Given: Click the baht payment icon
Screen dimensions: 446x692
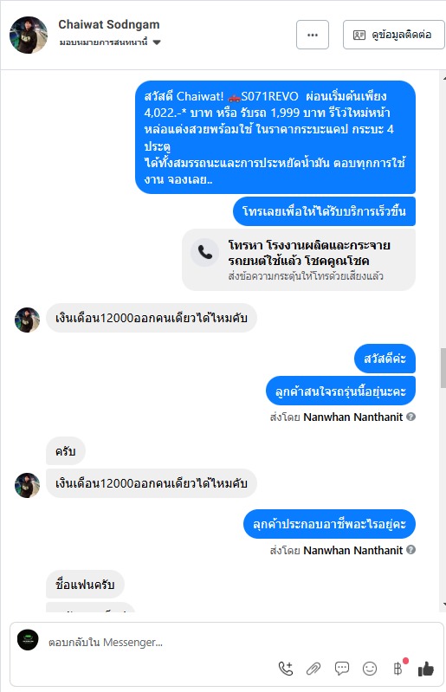Looking at the screenshot, I should pyautogui.click(x=398, y=669).
